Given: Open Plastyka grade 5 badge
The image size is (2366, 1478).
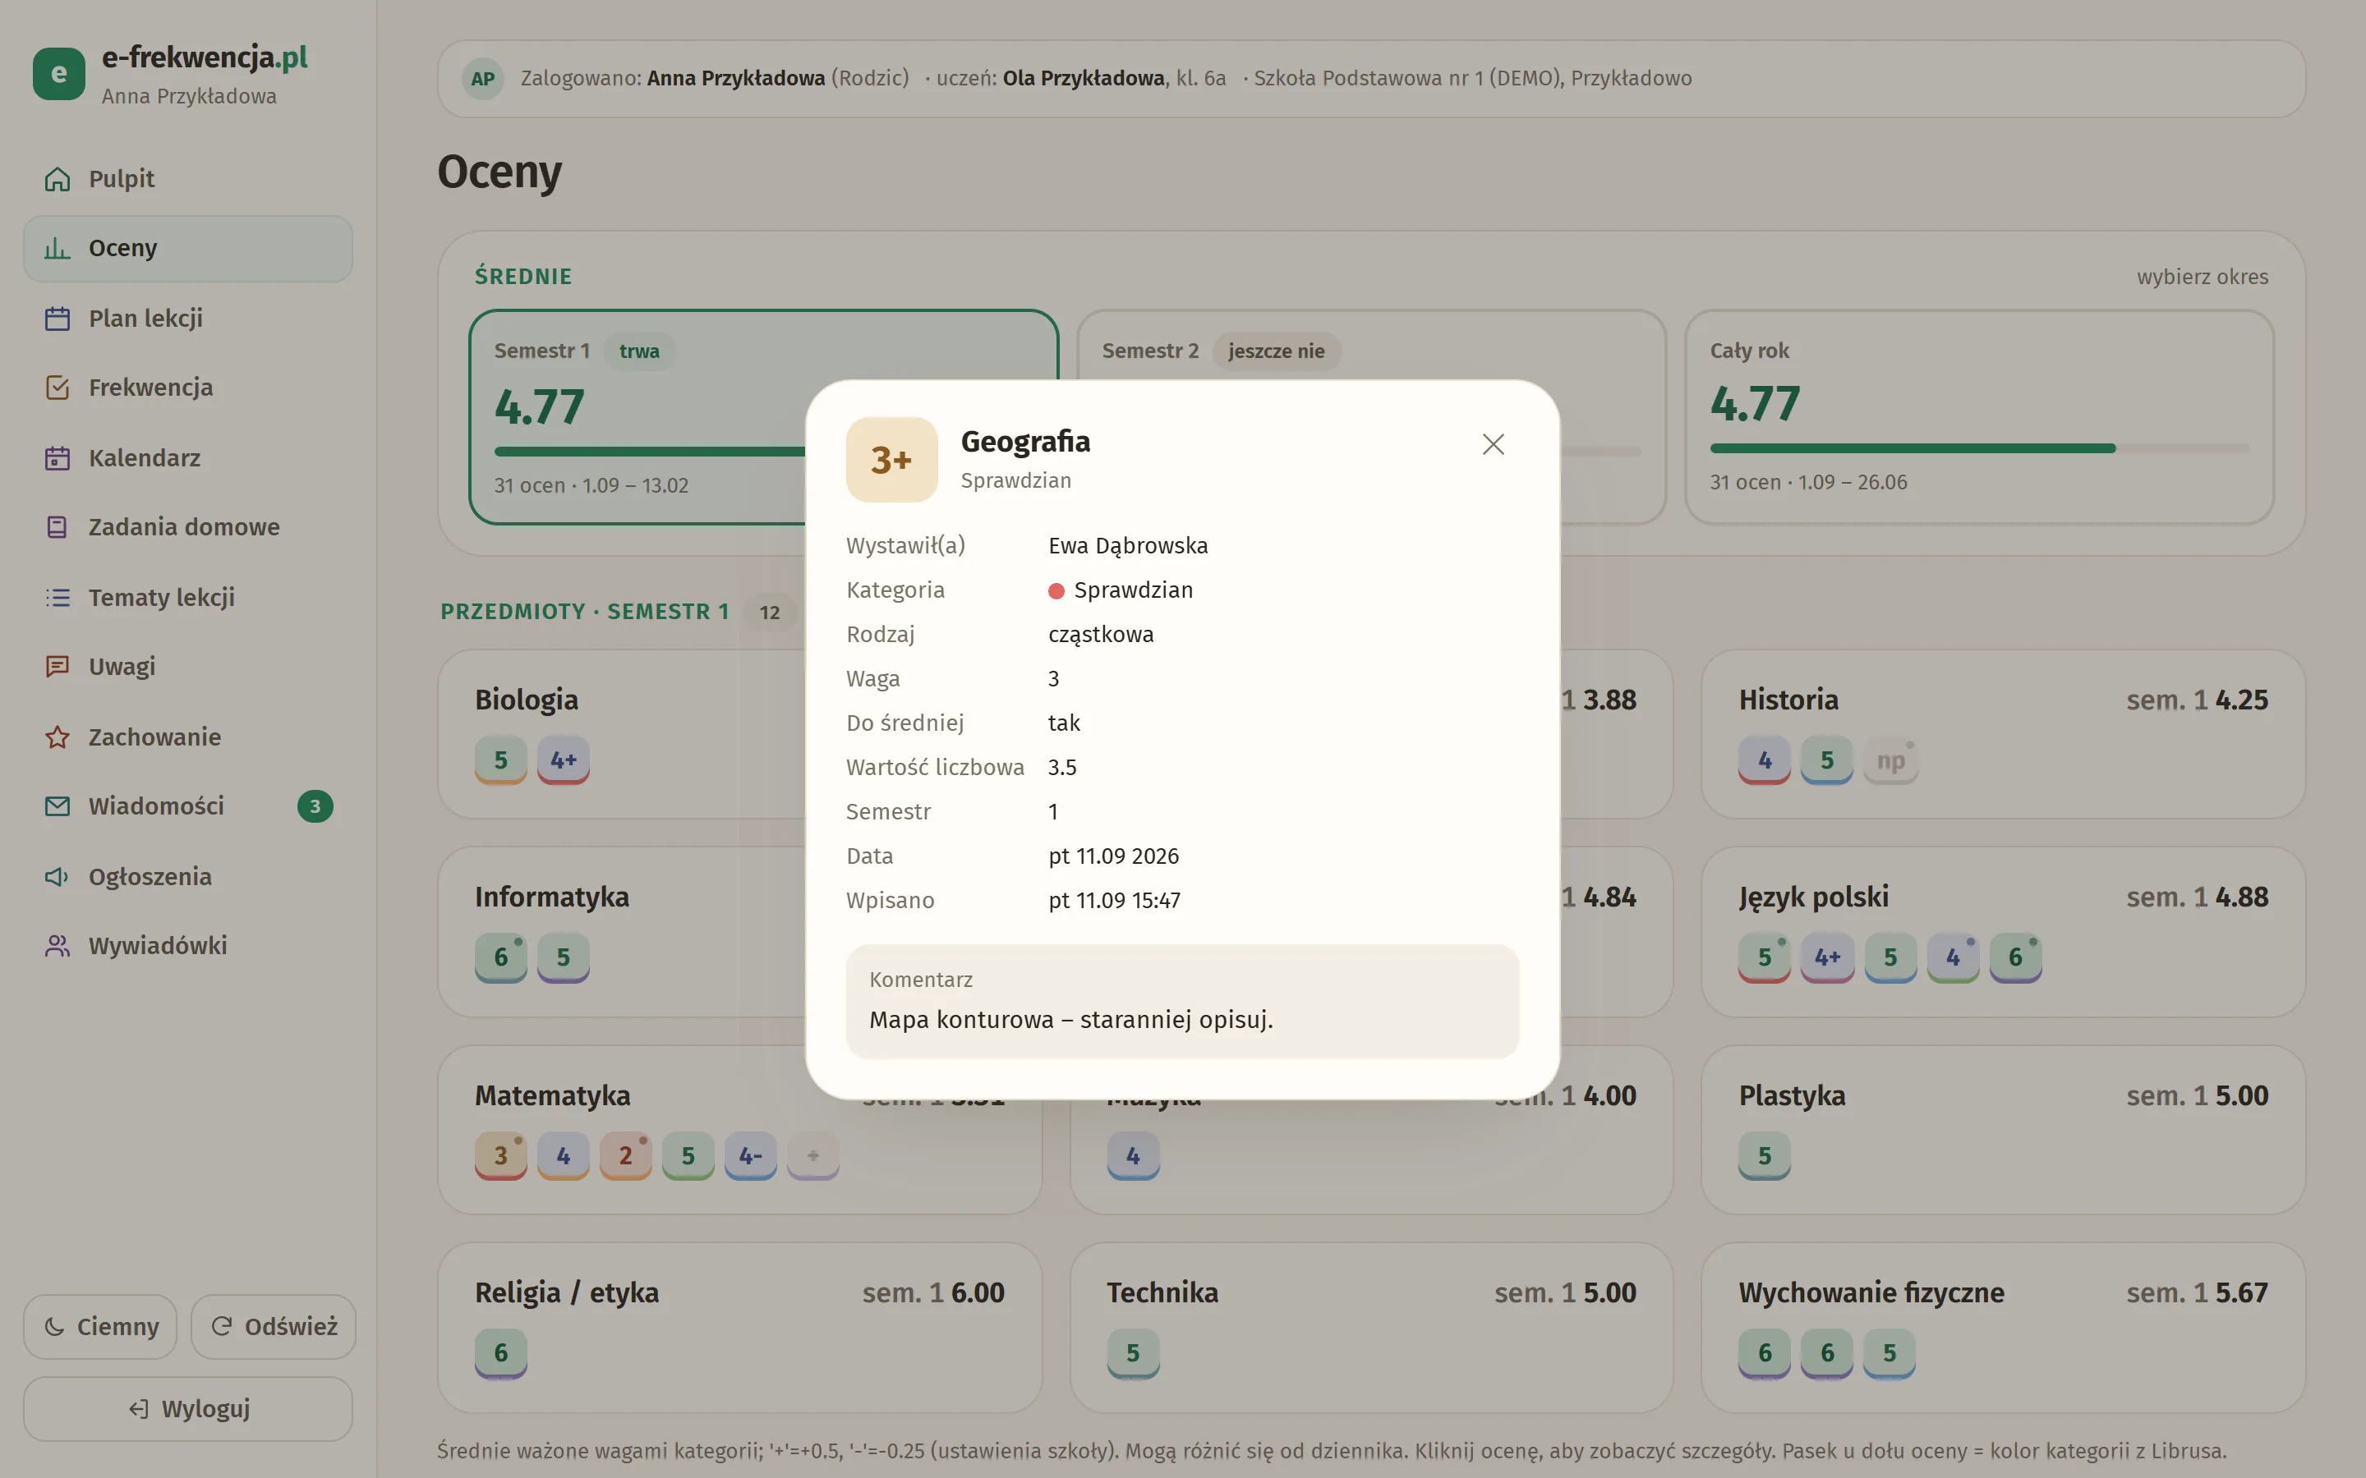Looking at the screenshot, I should click(x=1765, y=1156).
